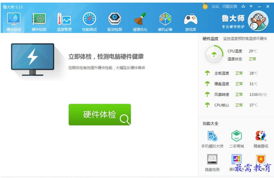The width and height of the screenshot is (274, 178).
Task: Open the 论坛 forum link
Action: click(215, 6)
